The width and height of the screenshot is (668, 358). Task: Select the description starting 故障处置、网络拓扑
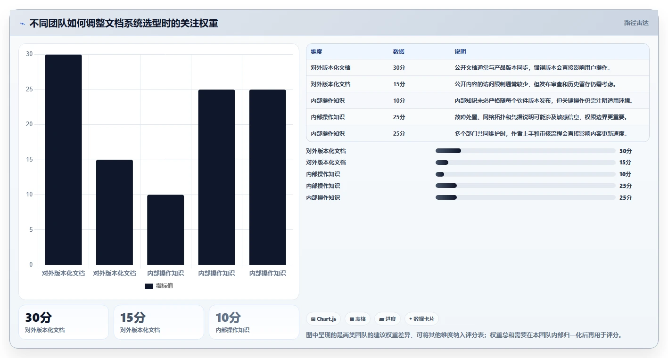(x=541, y=117)
